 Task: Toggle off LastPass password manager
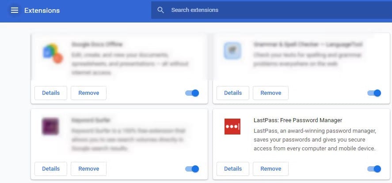(374, 169)
